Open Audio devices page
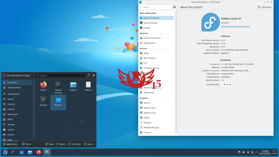 click(157, 53)
